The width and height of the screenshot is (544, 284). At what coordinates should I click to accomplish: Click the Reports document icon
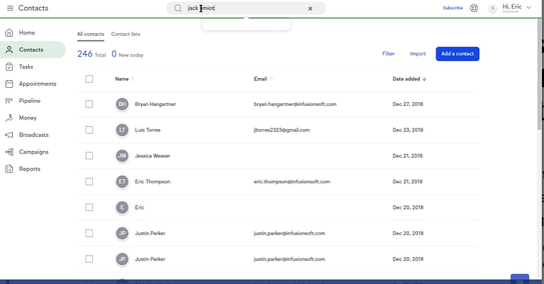tap(9, 169)
